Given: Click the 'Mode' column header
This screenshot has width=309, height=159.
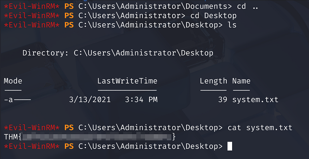Looking at the screenshot, I should [13, 81].
